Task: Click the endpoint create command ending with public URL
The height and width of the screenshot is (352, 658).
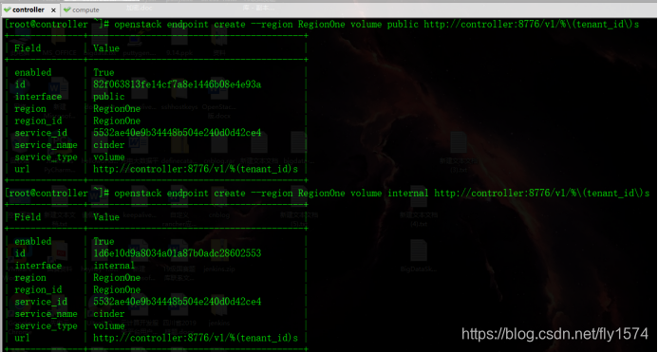Action: [376, 25]
